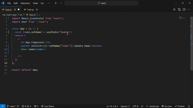Image resolution: width=193 pixels, height=108 pixels.
Task: Click on "./User" import path string
Action: (41, 22)
